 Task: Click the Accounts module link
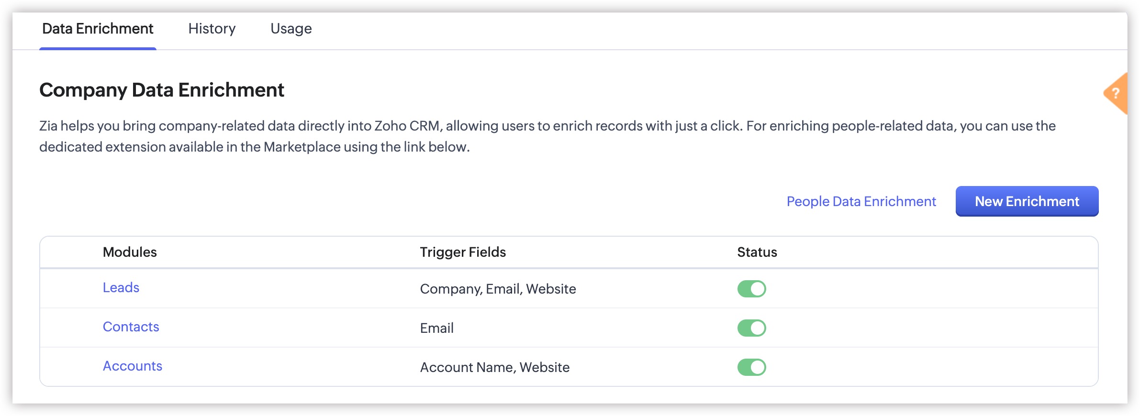click(133, 366)
